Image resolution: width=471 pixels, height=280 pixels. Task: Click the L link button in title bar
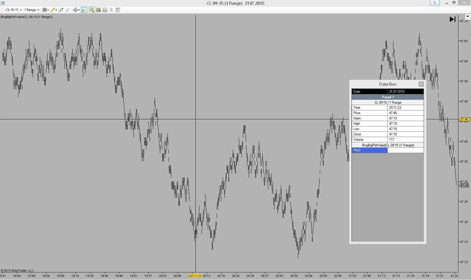coord(435,3)
